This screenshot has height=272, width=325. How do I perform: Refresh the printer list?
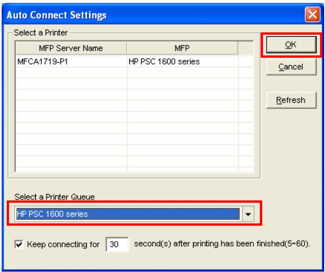pyautogui.click(x=291, y=100)
